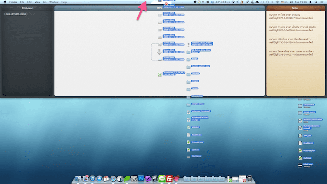Open Calendar from the Dock
The image size is (327, 184).
point(106,179)
